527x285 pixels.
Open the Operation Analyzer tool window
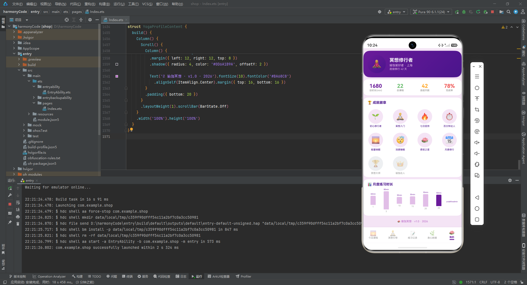pyautogui.click(x=49, y=277)
